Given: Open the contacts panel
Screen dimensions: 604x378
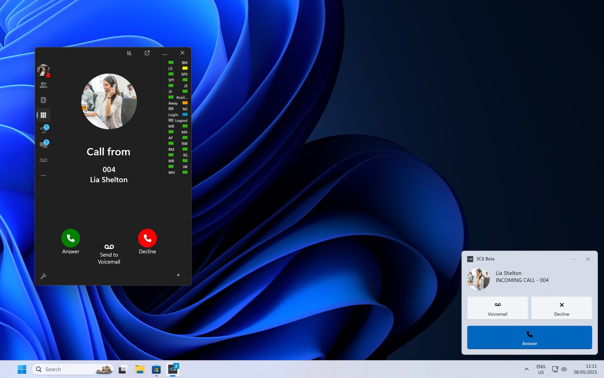Looking at the screenshot, I should [x=43, y=100].
